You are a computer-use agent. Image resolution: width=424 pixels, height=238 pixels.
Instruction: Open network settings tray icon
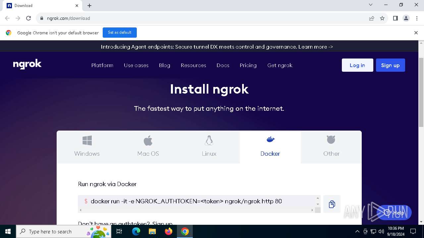[x=373, y=231]
